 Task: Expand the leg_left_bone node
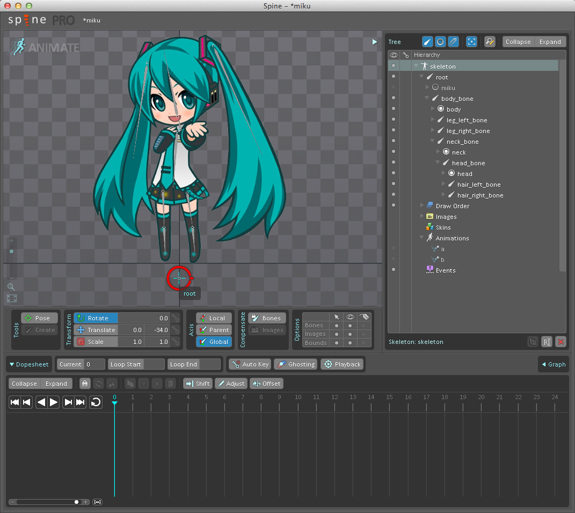click(x=433, y=120)
